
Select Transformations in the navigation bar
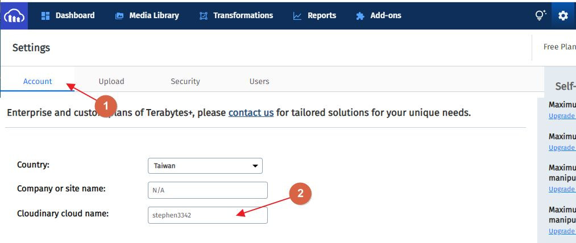pyautogui.click(x=243, y=16)
